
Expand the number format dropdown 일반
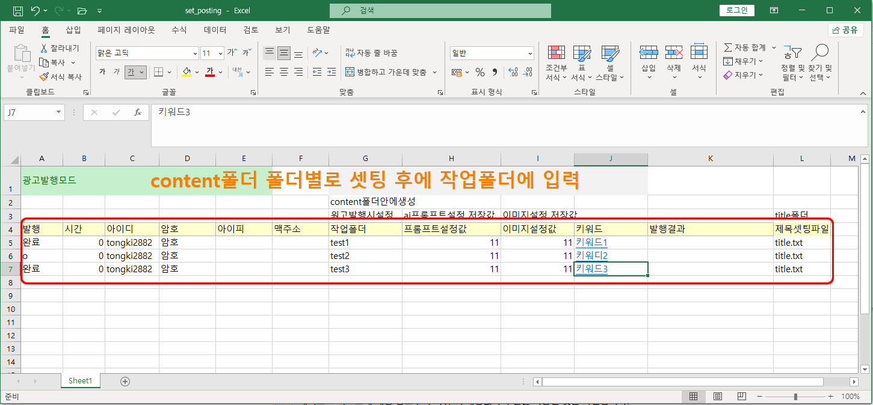pyautogui.click(x=529, y=53)
